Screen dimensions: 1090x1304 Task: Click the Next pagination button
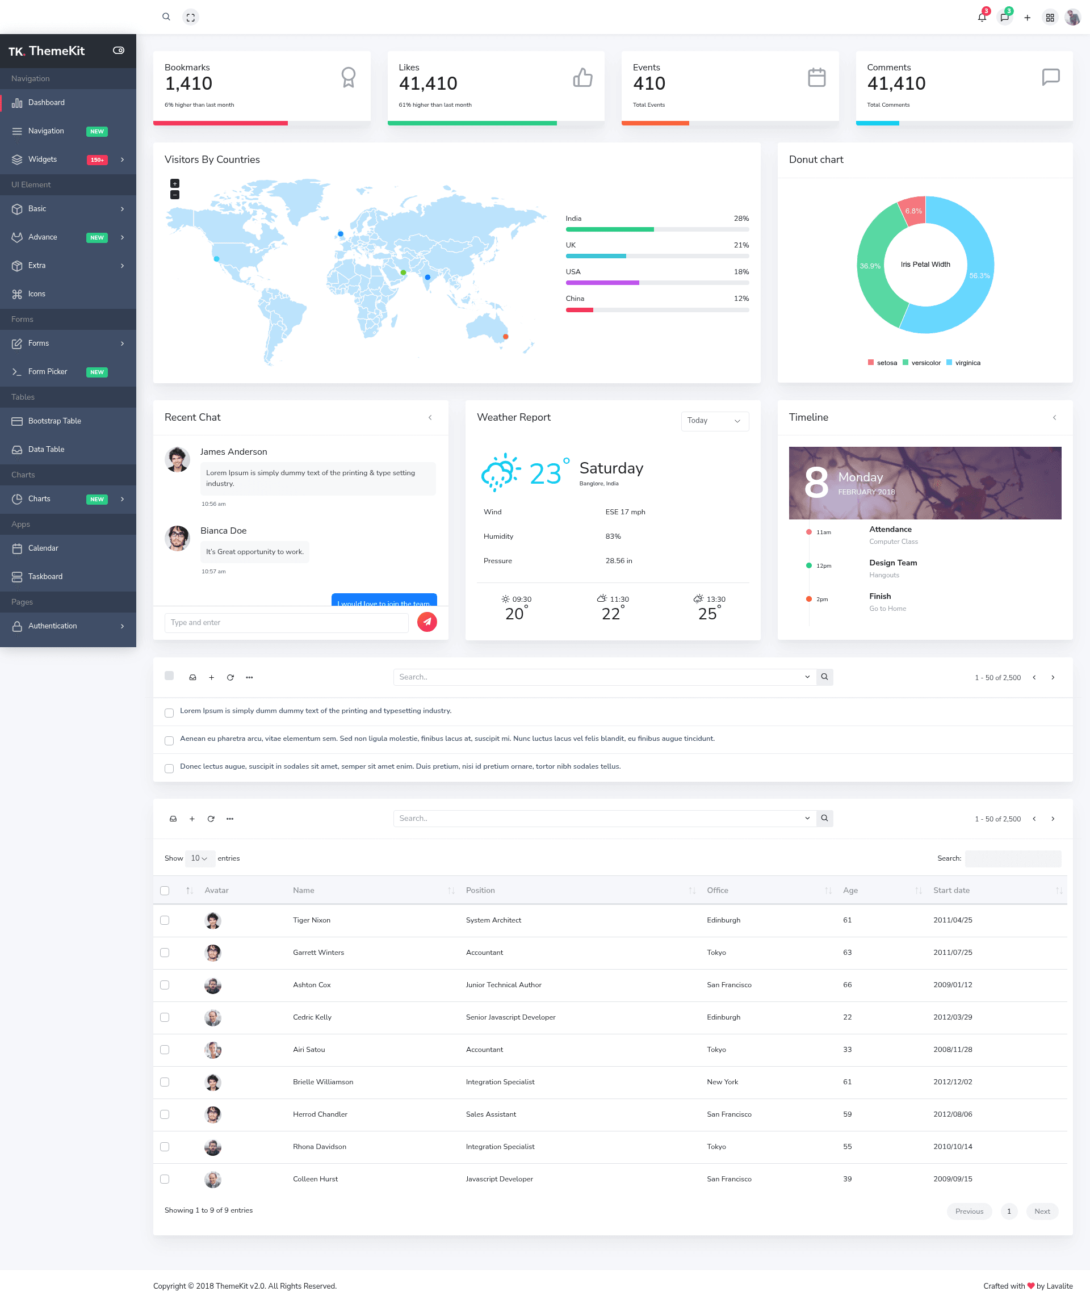[x=1042, y=1211]
